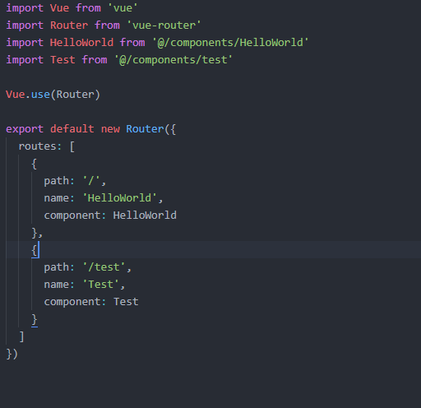
Task: Place cursor on '@/components/test' string
Action: click(173, 60)
